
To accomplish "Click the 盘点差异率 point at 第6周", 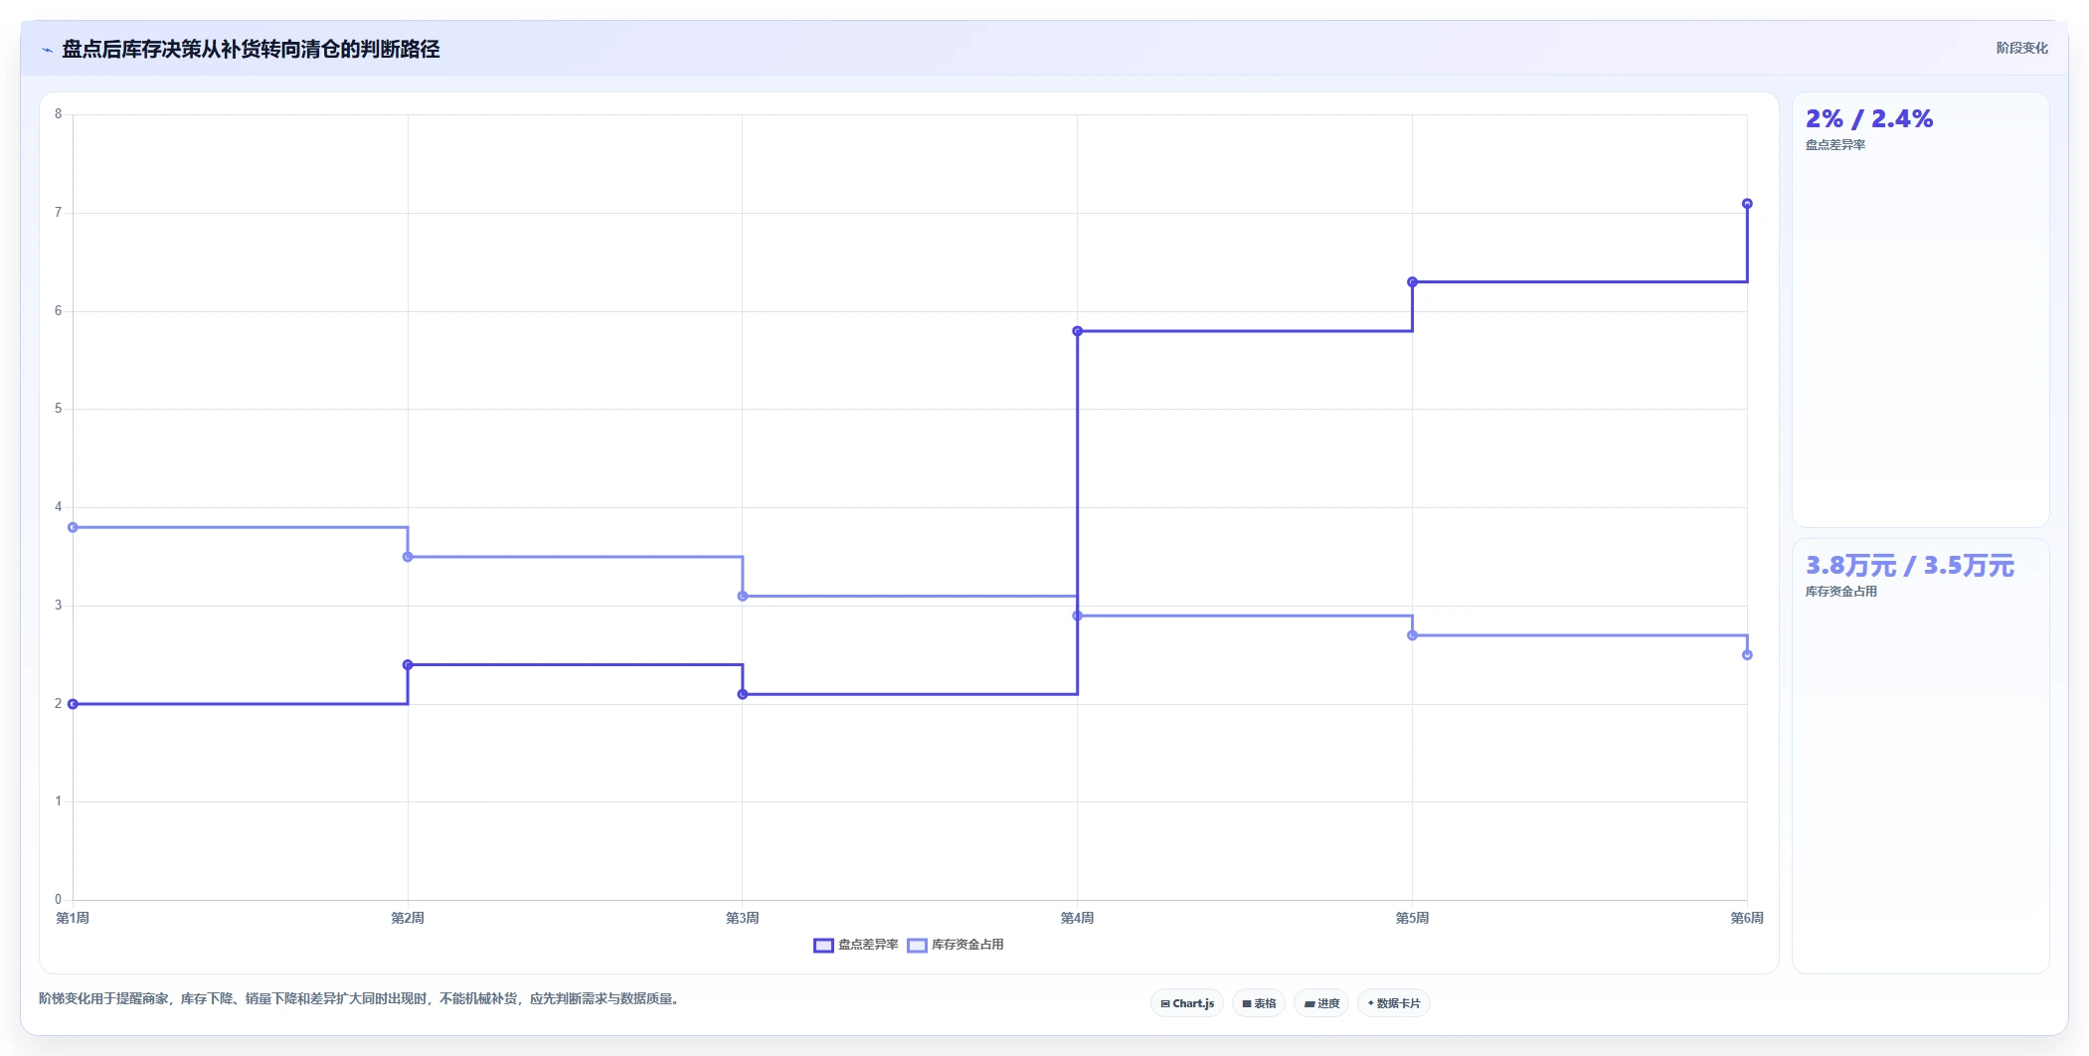I will tap(1747, 204).
